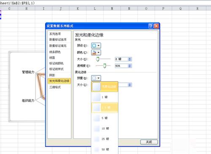Click the dialog help question mark icon
Screen dimensions: 211x154
(151, 26)
